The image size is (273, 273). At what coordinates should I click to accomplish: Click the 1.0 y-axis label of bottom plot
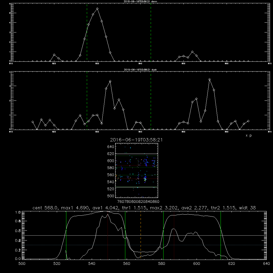(18, 212)
